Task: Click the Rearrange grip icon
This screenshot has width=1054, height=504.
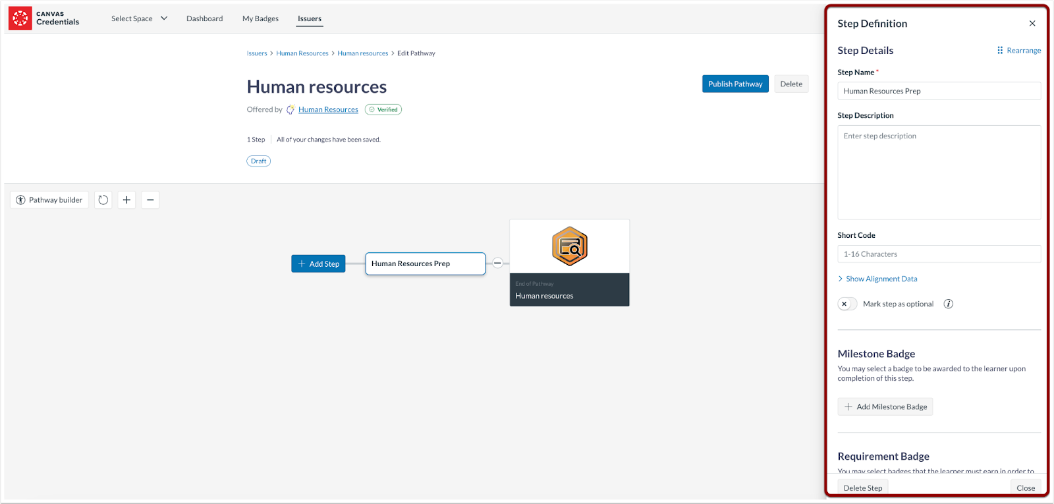Action: pyautogui.click(x=1000, y=50)
